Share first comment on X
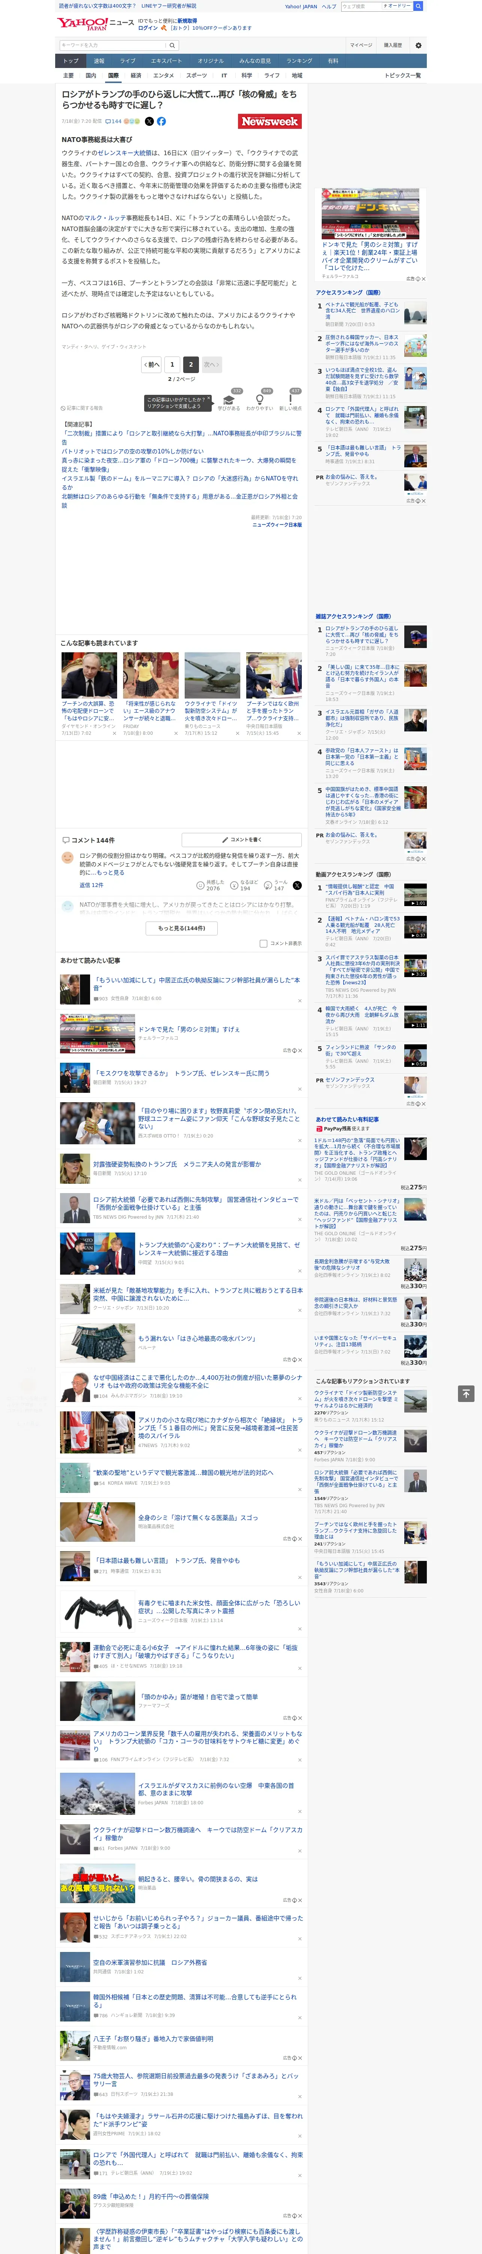The width and height of the screenshot is (482, 2254). click(297, 885)
